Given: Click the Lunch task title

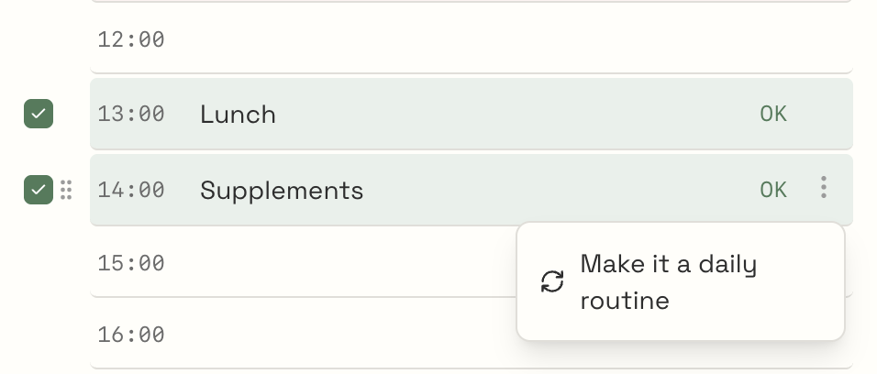Looking at the screenshot, I should click(238, 115).
